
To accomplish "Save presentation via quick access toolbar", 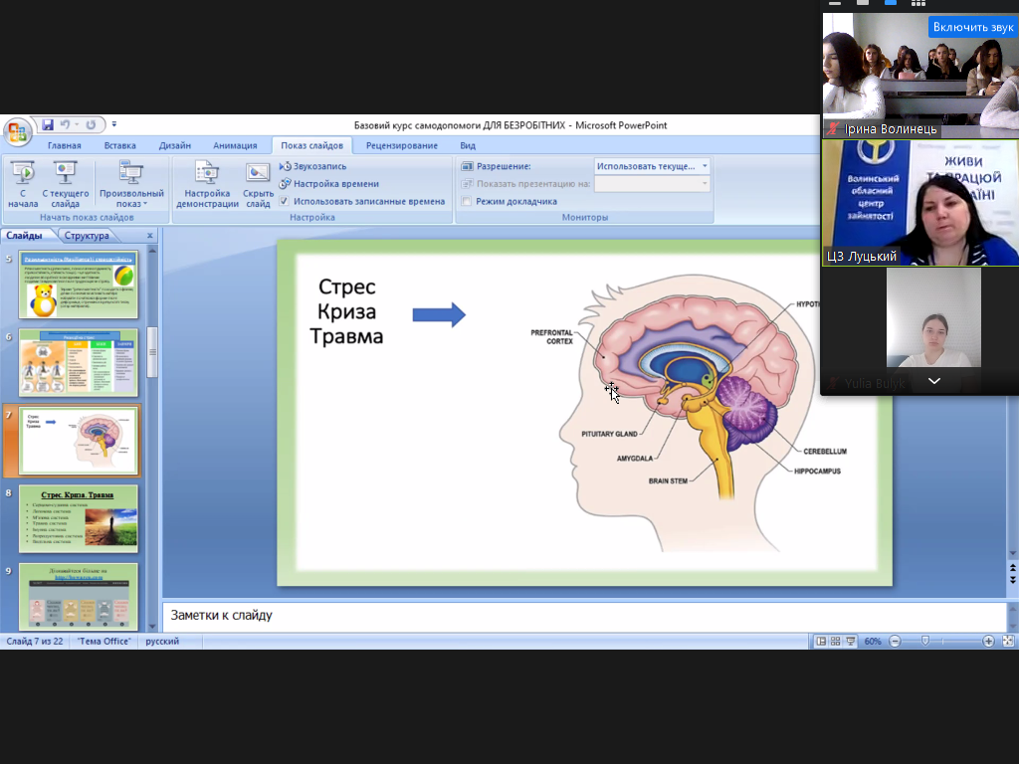I will tap(47, 125).
